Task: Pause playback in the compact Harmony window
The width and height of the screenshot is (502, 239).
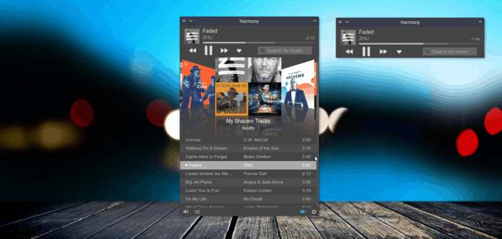Action: click(x=366, y=51)
